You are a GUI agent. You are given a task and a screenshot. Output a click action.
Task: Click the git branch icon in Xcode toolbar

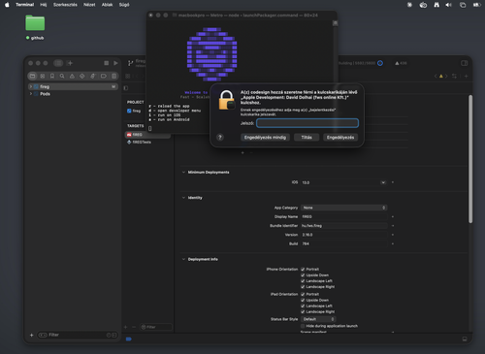click(x=130, y=63)
